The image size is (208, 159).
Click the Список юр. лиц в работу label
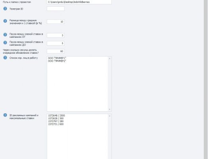tap(23, 58)
